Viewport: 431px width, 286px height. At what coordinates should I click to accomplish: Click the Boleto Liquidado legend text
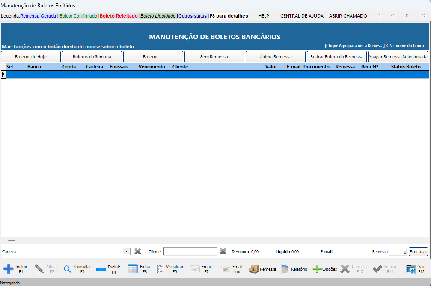[x=158, y=16]
